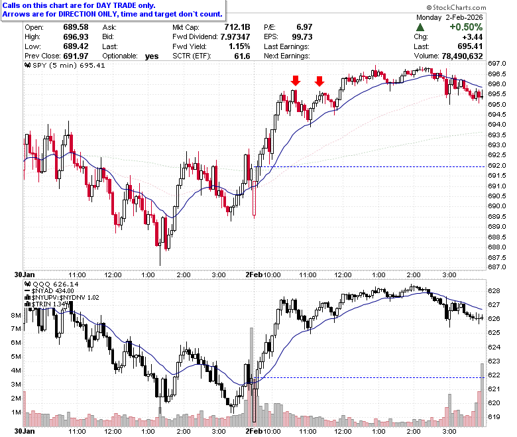The image size is (517, 437).
Task: Click the Monday 2-Feb-2026 date header
Action: point(449,17)
